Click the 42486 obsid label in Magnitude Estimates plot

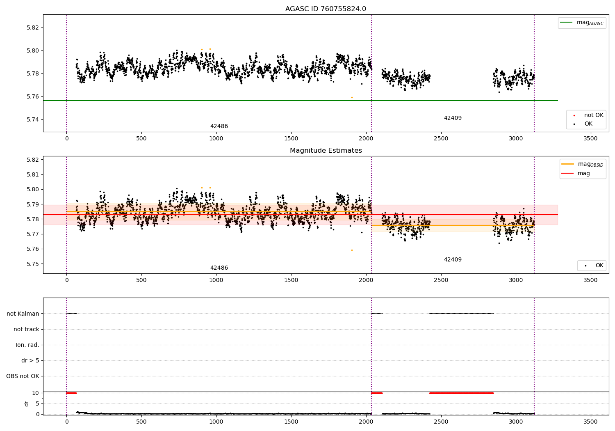[219, 268]
